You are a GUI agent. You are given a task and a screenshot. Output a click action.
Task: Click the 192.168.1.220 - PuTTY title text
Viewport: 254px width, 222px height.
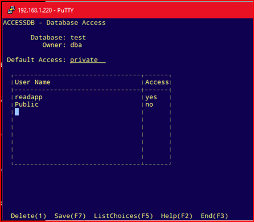[x=46, y=10]
